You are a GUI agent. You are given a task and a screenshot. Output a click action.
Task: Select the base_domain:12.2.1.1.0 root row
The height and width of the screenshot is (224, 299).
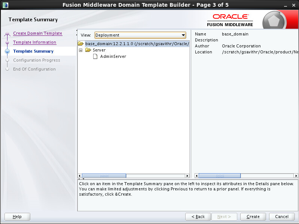click(x=137, y=44)
